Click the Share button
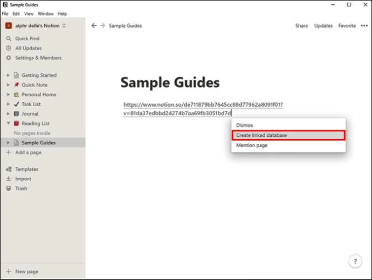This screenshot has height=280, width=372. click(x=301, y=26)
